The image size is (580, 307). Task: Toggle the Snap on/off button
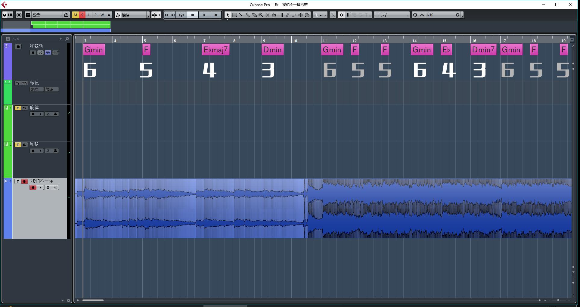342,15
